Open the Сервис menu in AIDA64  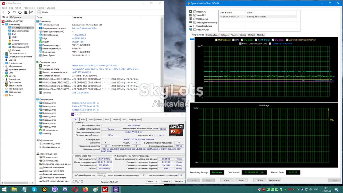click(41, 8)
